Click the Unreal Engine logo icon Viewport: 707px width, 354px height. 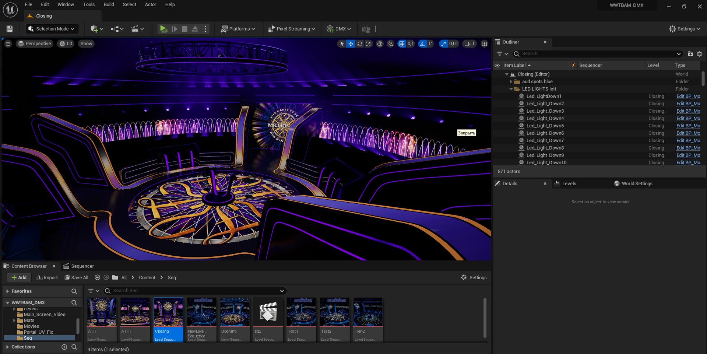coord(10,10)
